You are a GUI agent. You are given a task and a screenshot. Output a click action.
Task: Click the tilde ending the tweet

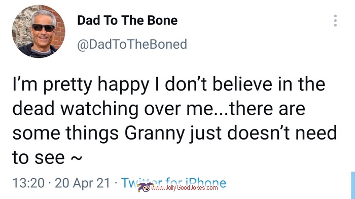[x=76, y=158]
